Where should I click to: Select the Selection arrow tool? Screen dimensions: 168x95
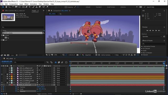[x=3, y=7]
